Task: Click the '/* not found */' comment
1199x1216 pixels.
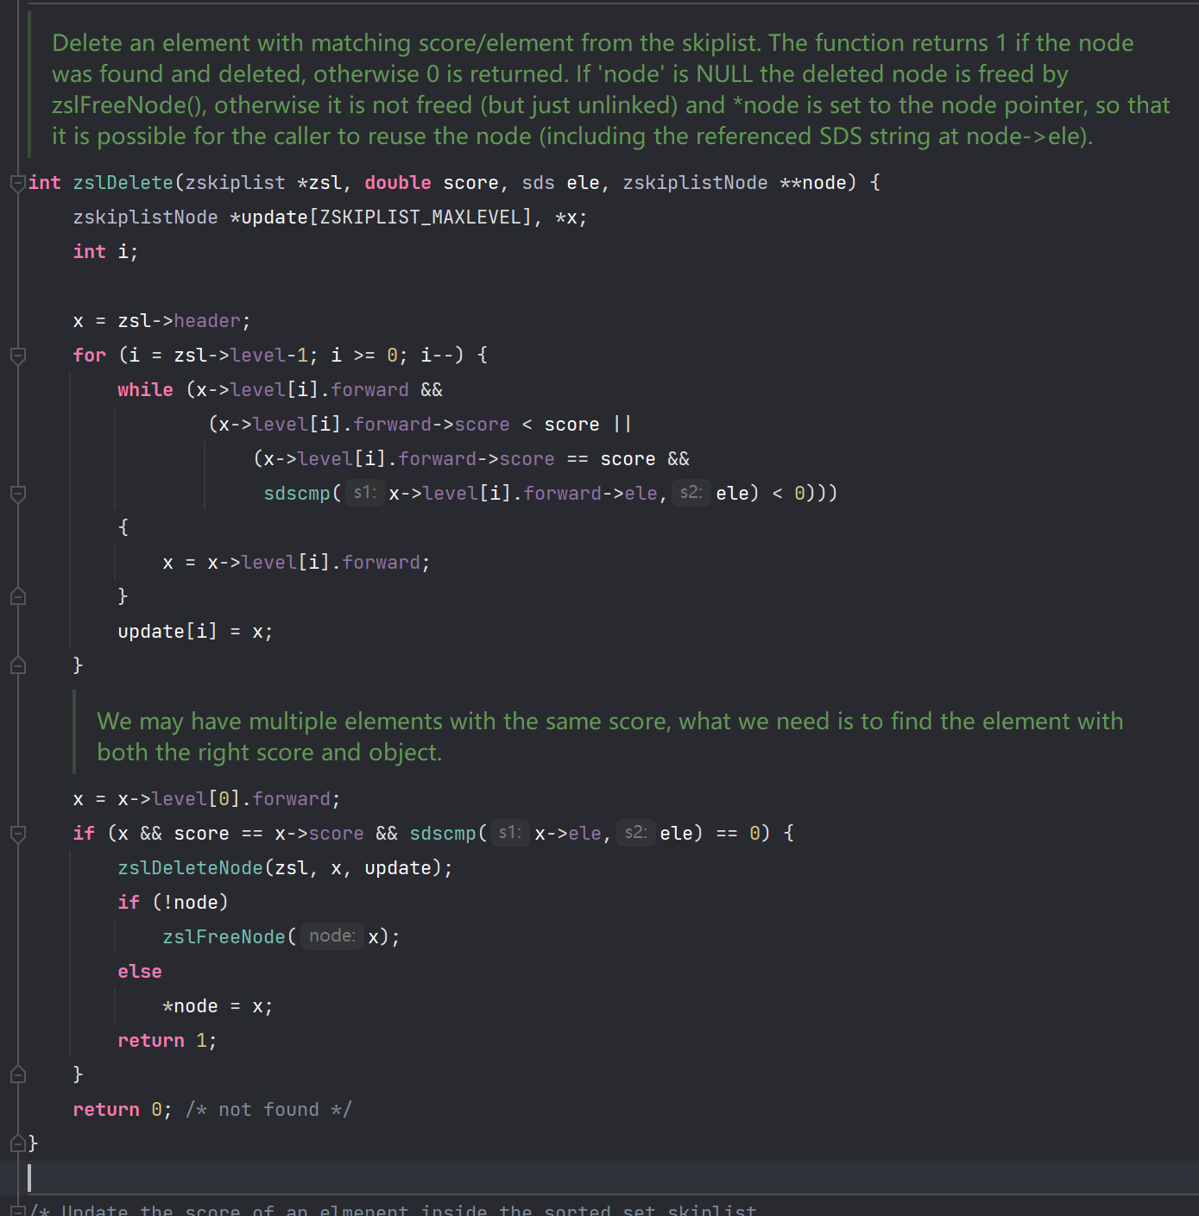Action: pyautogui.click(x=268, y=1110)
